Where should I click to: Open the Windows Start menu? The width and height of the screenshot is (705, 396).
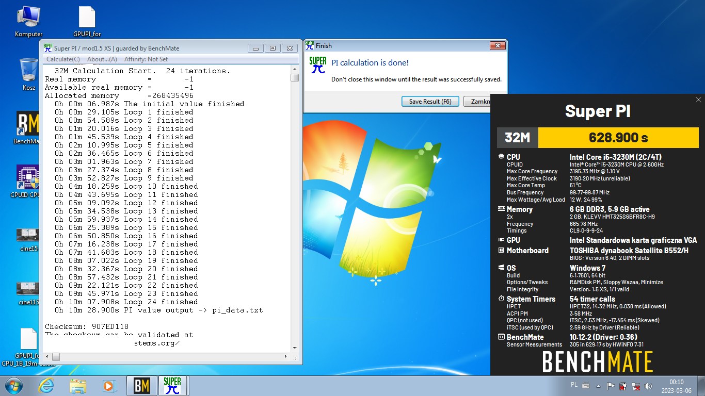pyautogui.click(x=13, y=385)
